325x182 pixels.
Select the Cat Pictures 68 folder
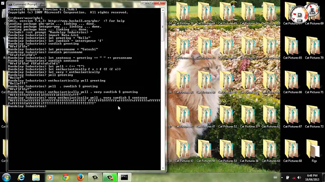(x=292, y=151)
